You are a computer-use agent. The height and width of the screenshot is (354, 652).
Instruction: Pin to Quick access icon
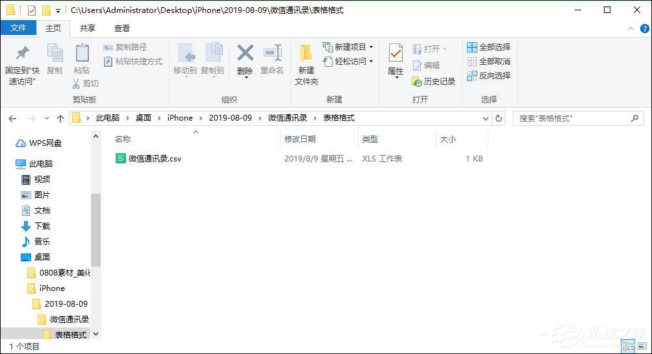pos(22,53)
